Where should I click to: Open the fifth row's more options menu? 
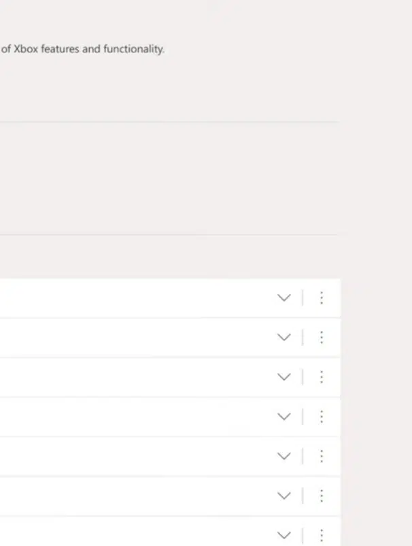click(x=321, y=455)
